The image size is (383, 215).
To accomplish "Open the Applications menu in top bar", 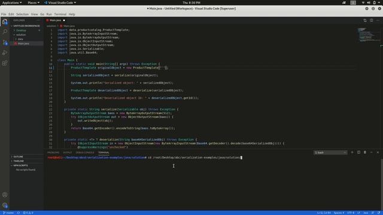I will click(12, 2).
